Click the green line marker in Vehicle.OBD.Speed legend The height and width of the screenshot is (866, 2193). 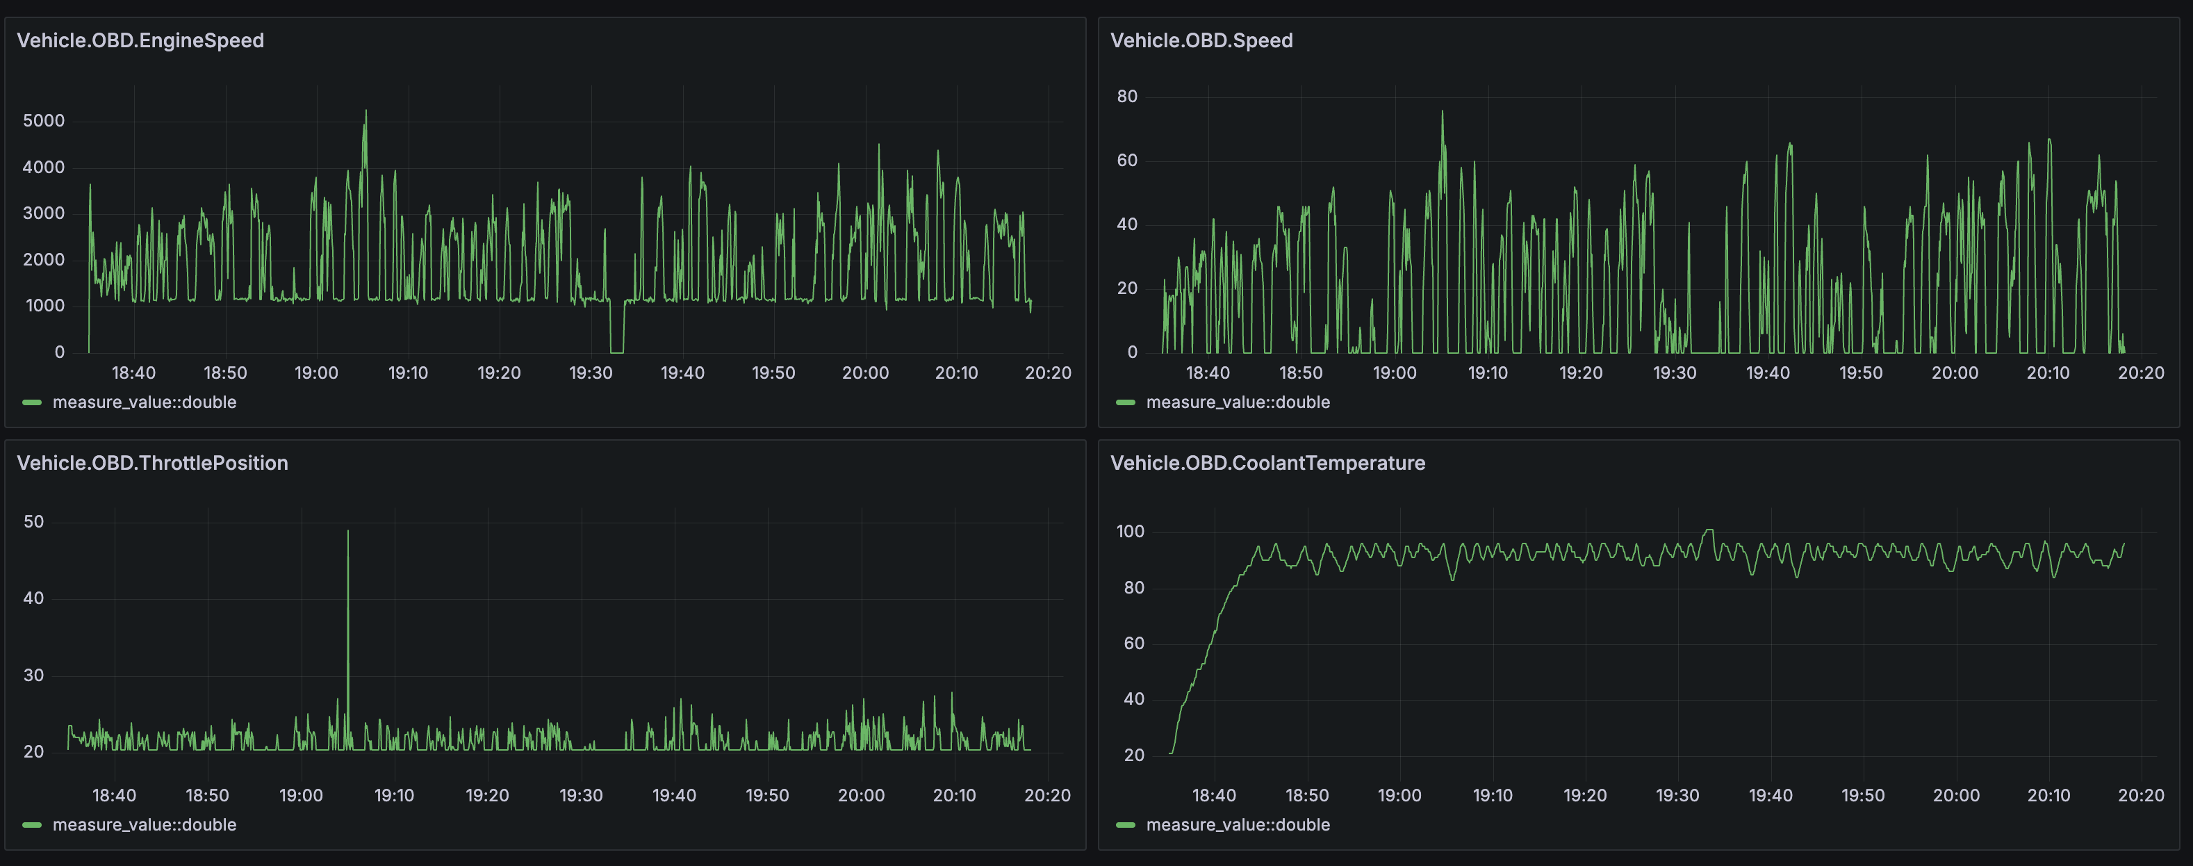1126,402
